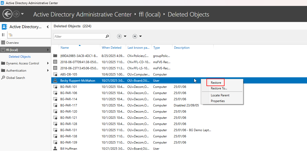Click computer icon of BG-PAR-120

click(55, 112)
